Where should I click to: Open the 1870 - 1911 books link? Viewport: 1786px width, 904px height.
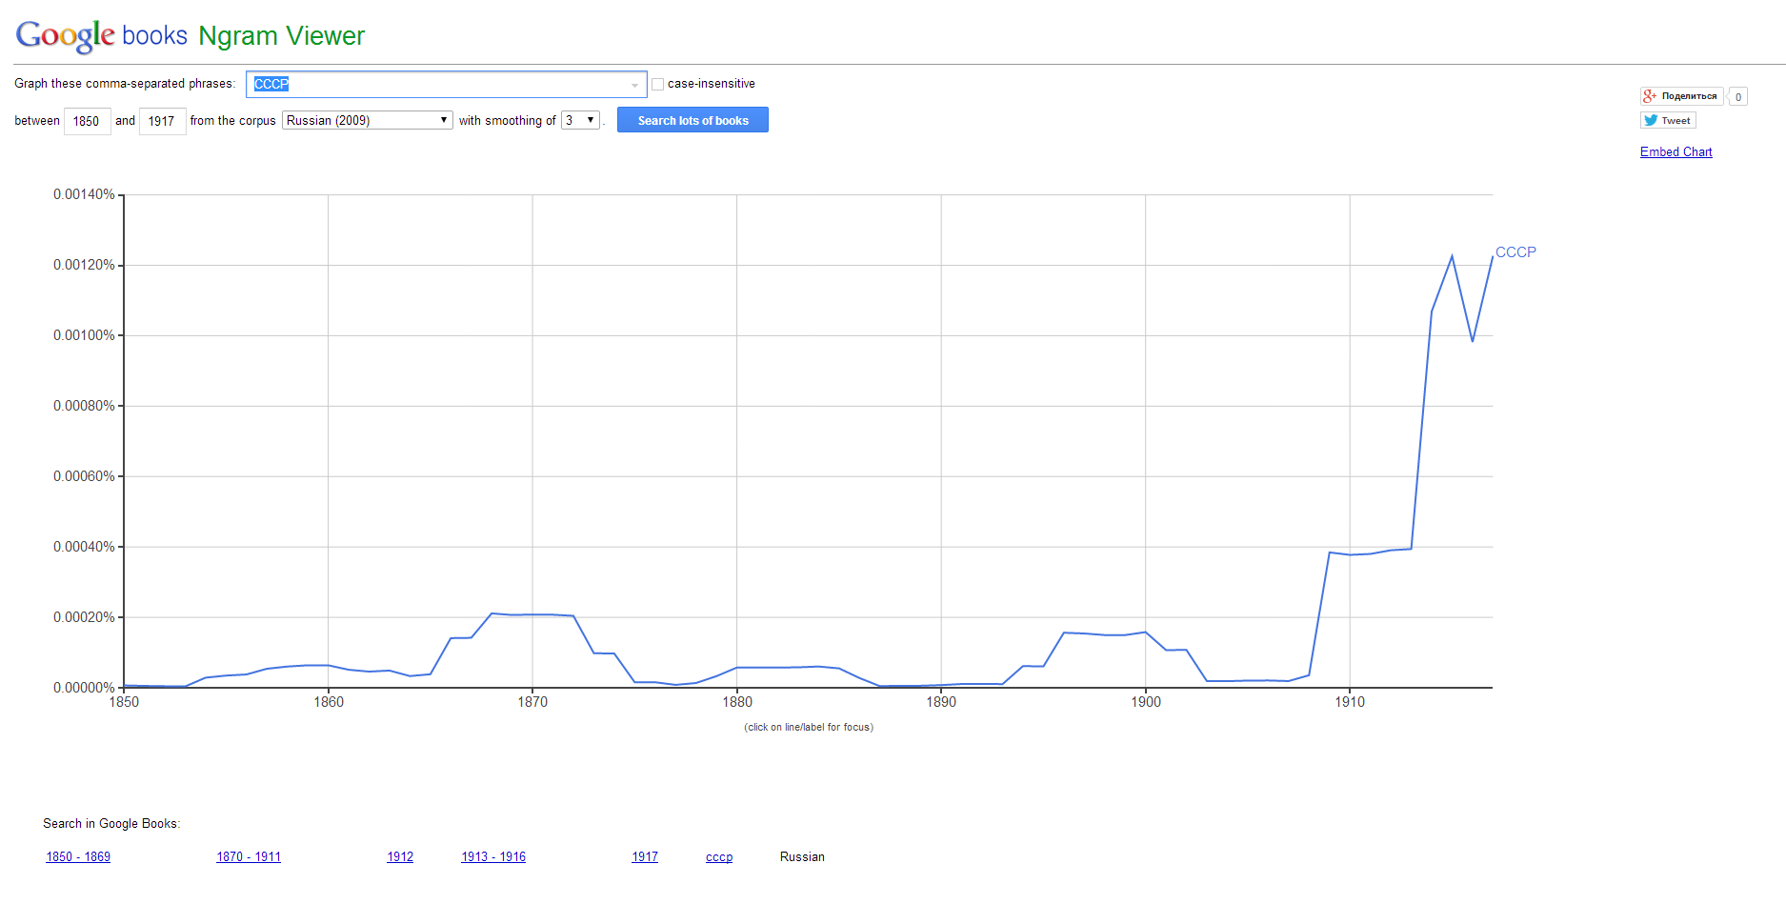pyautogui.click(x=249, y=856)
